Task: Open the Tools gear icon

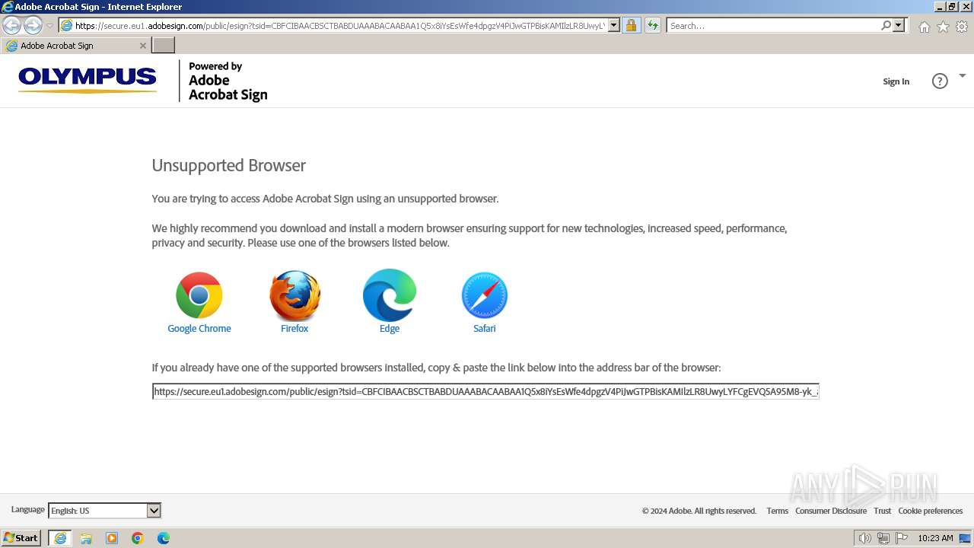Action: [962, 27]
